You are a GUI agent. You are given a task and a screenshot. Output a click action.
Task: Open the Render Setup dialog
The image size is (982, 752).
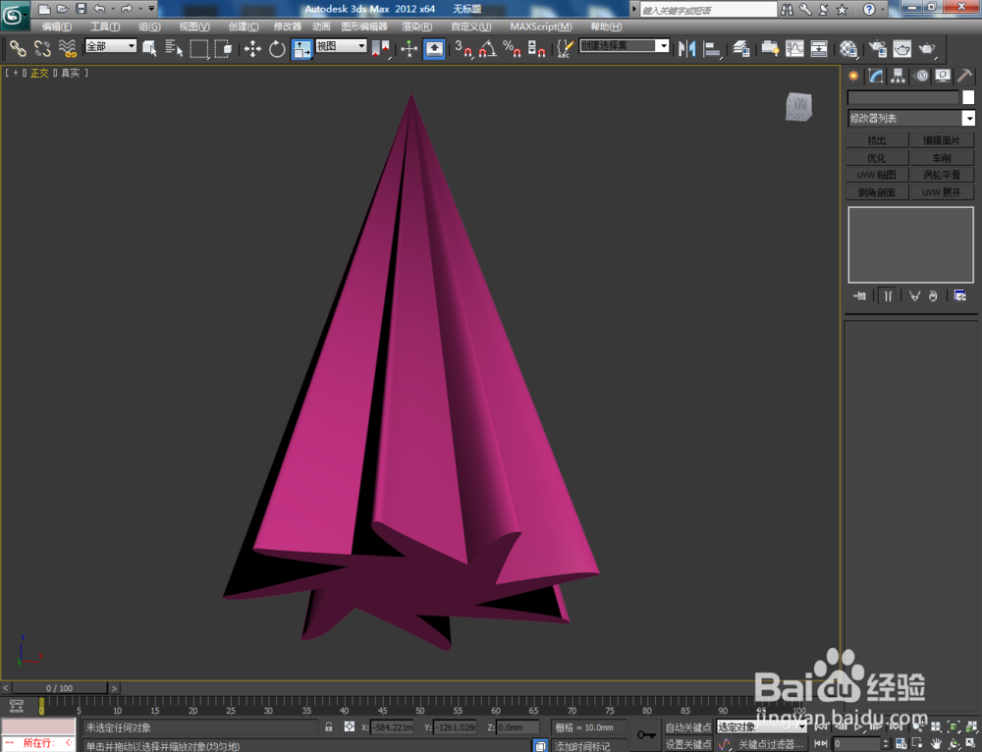pos(878,48)
